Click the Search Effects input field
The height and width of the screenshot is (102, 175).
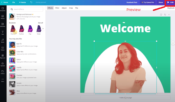pyautogui.click(x=26, y=9)
